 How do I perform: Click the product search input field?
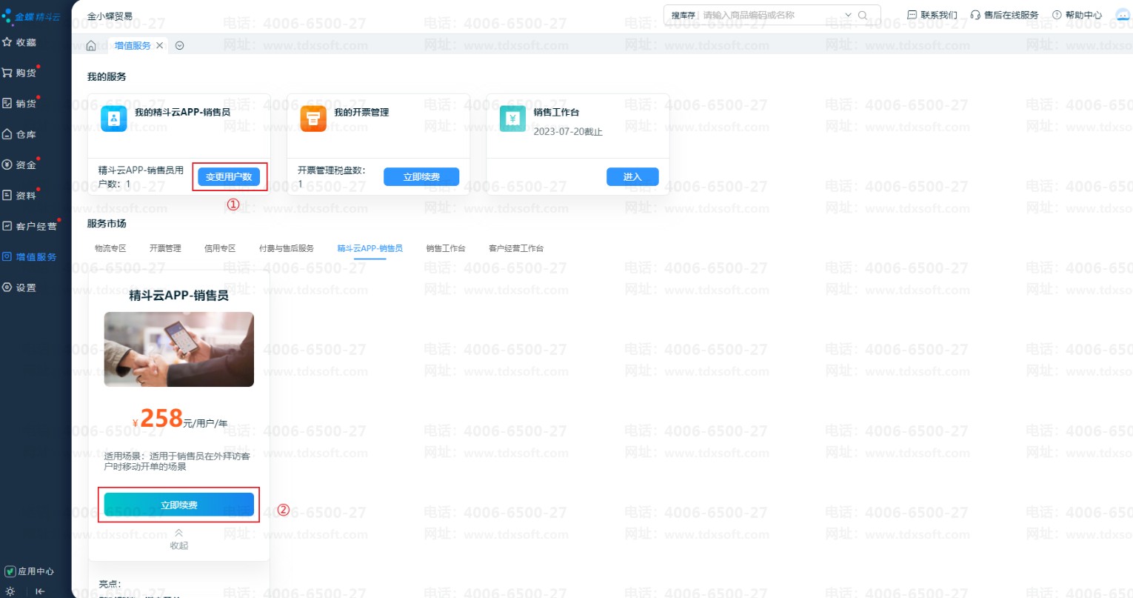770,16
